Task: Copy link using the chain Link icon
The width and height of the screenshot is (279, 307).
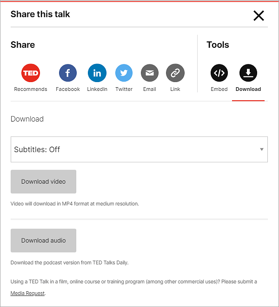Action: 175,73
